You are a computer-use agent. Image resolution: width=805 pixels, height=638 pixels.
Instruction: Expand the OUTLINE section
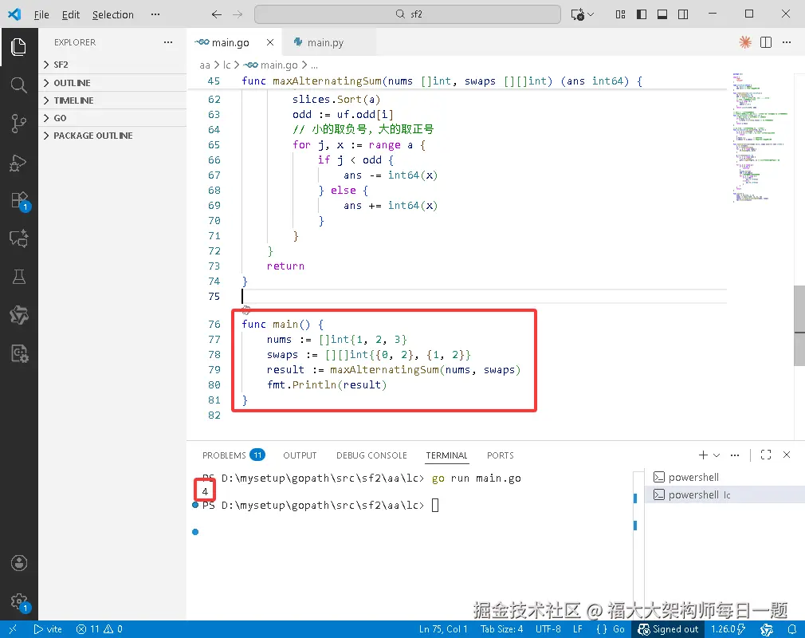point(112,83)
